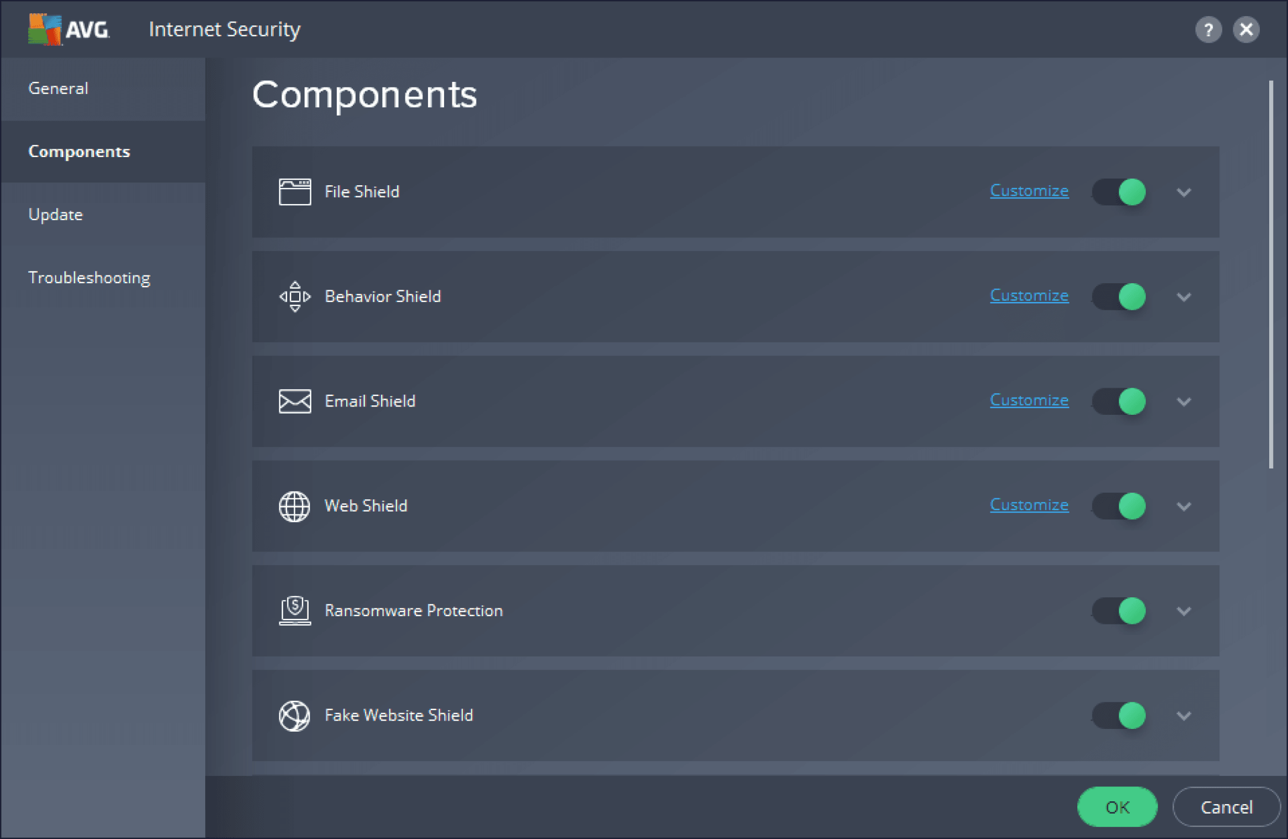Expand the Fake Website Shield chevron
Image resolution: width=1288 pixels, height=839 pixels.
pos(1183,716)
